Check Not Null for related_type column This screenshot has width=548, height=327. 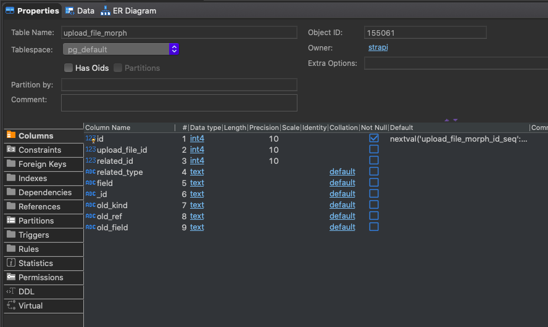(373, 171)
